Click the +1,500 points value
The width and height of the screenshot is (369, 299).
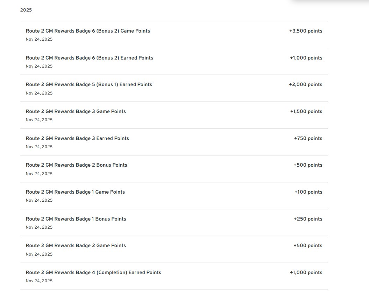(306, 111)
